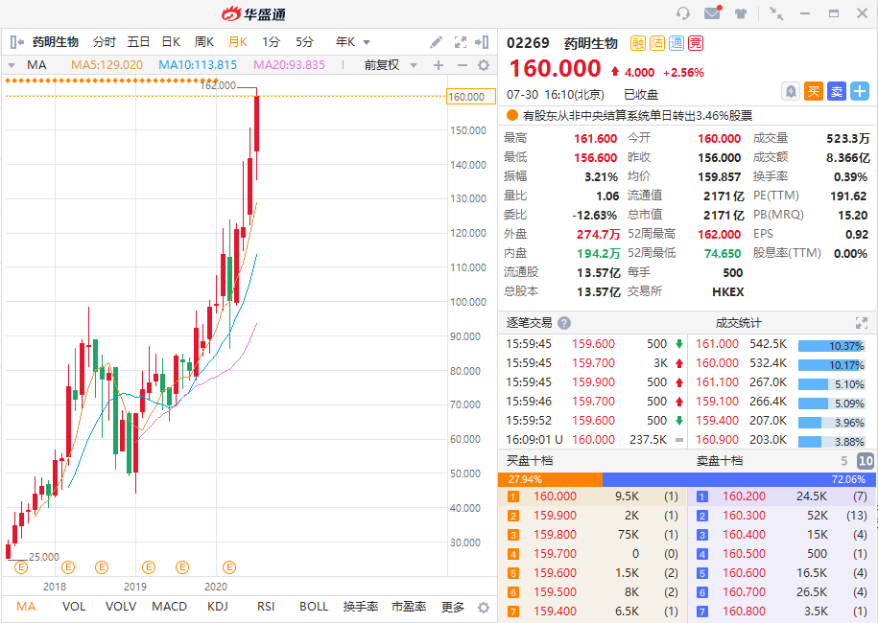Open 更多 indicators

pyautogui.click(x=453, y=607)
